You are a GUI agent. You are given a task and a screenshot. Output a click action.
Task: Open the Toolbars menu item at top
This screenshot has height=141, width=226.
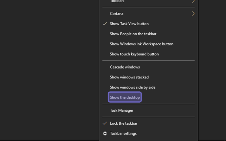[149, 1]
